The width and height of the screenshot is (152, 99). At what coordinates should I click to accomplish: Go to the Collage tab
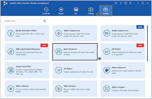click(x=91, y=11)
